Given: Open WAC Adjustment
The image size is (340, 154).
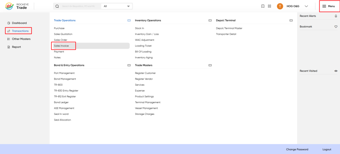Looking at the screenshot, I should [145, 40].
